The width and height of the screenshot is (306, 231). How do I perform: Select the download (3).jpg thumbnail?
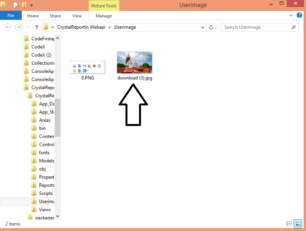click(x=134, y=62)
